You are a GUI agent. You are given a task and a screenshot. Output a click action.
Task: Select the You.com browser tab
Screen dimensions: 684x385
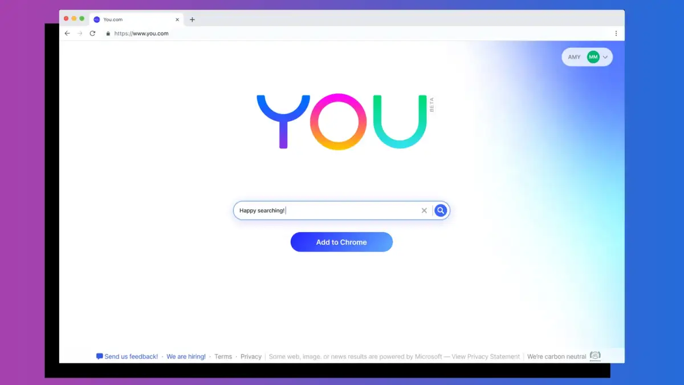(x=137, y=19)
